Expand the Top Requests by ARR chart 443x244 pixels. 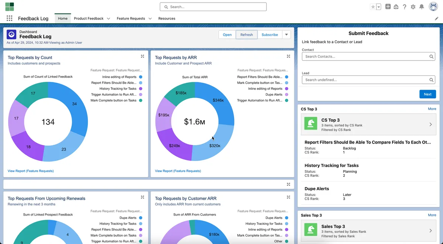tap(289, 56)
